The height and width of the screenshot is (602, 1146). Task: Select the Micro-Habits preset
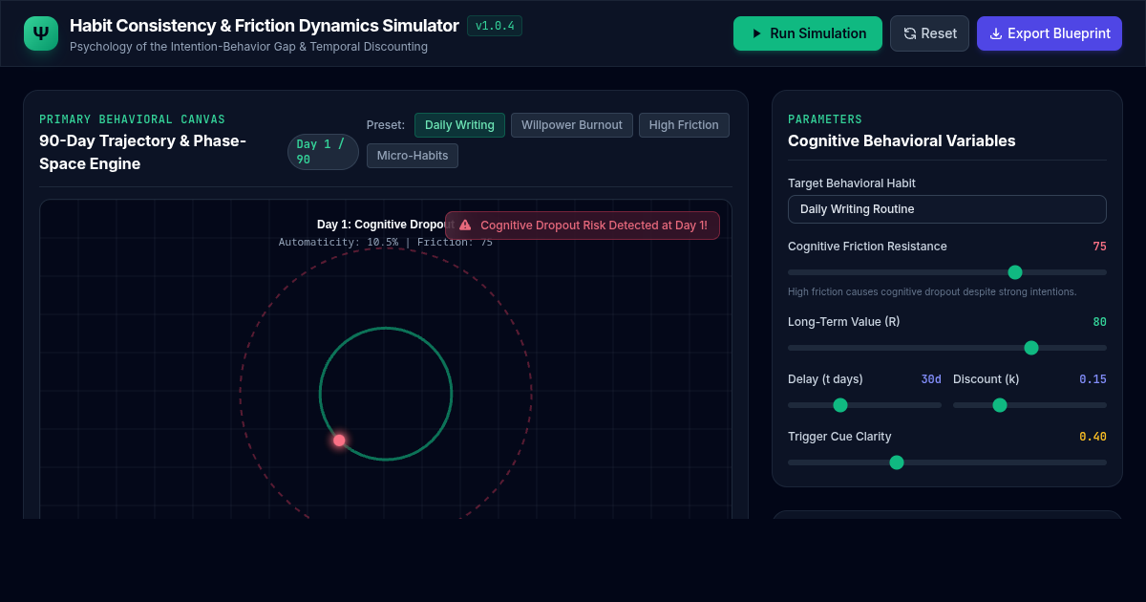point(413,156)
